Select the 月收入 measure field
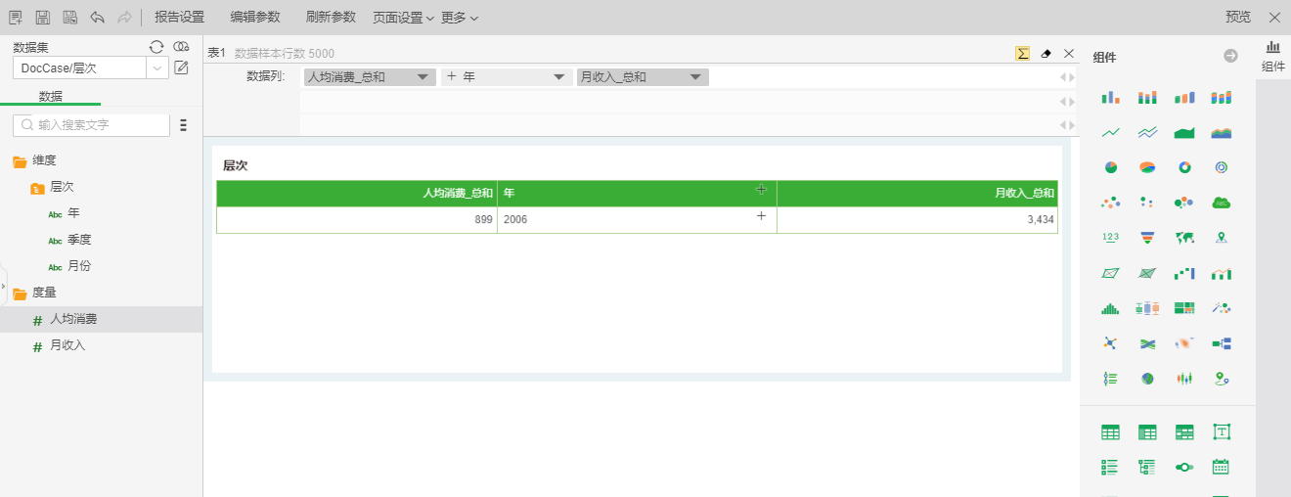 [68, 345]
